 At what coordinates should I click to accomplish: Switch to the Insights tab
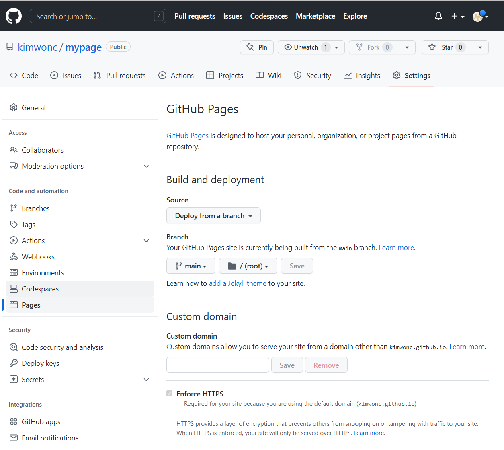(362, 75)
